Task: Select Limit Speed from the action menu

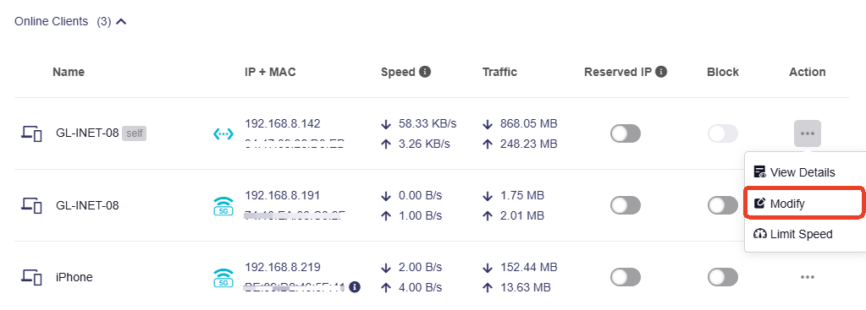Action: 793,234
